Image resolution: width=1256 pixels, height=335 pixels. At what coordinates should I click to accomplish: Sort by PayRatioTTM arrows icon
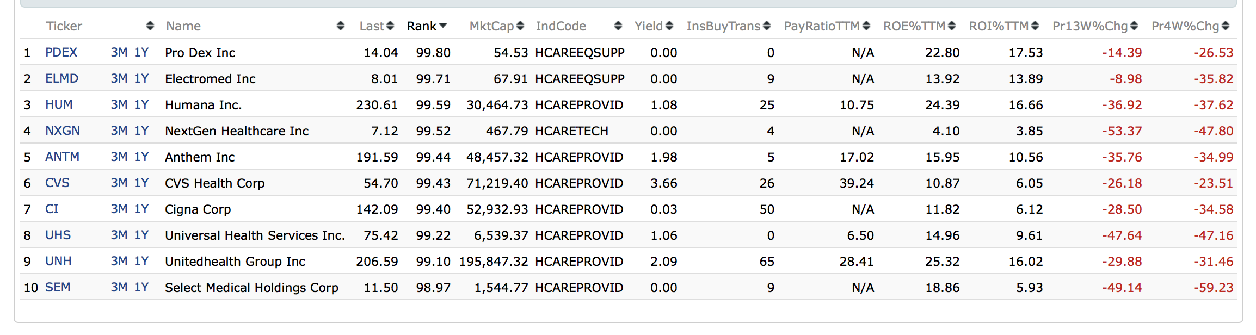[x=866, y=26]
